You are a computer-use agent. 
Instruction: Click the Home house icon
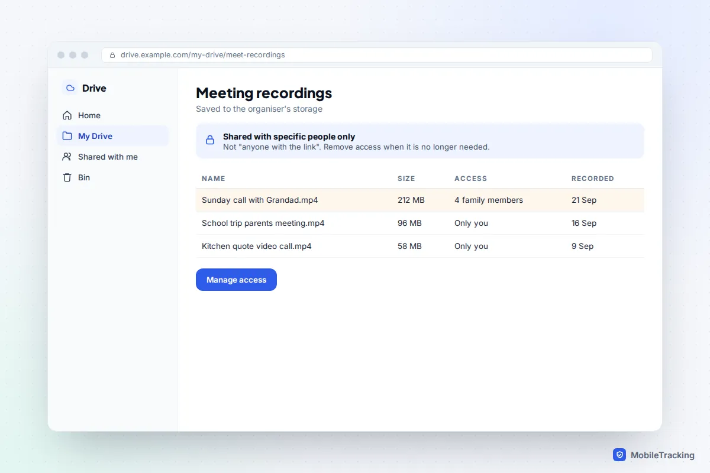pos(67,115)
